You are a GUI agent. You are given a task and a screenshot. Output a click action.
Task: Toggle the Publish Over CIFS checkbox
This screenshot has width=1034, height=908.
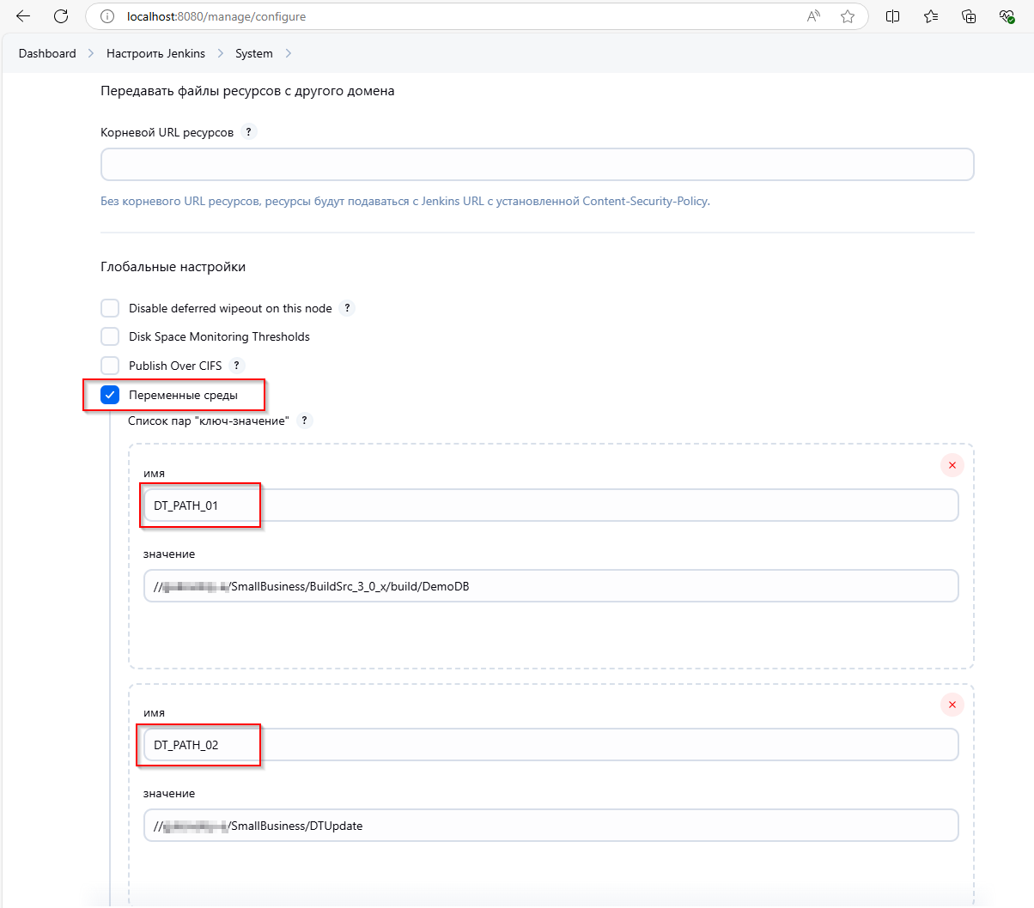coord(110,366)
